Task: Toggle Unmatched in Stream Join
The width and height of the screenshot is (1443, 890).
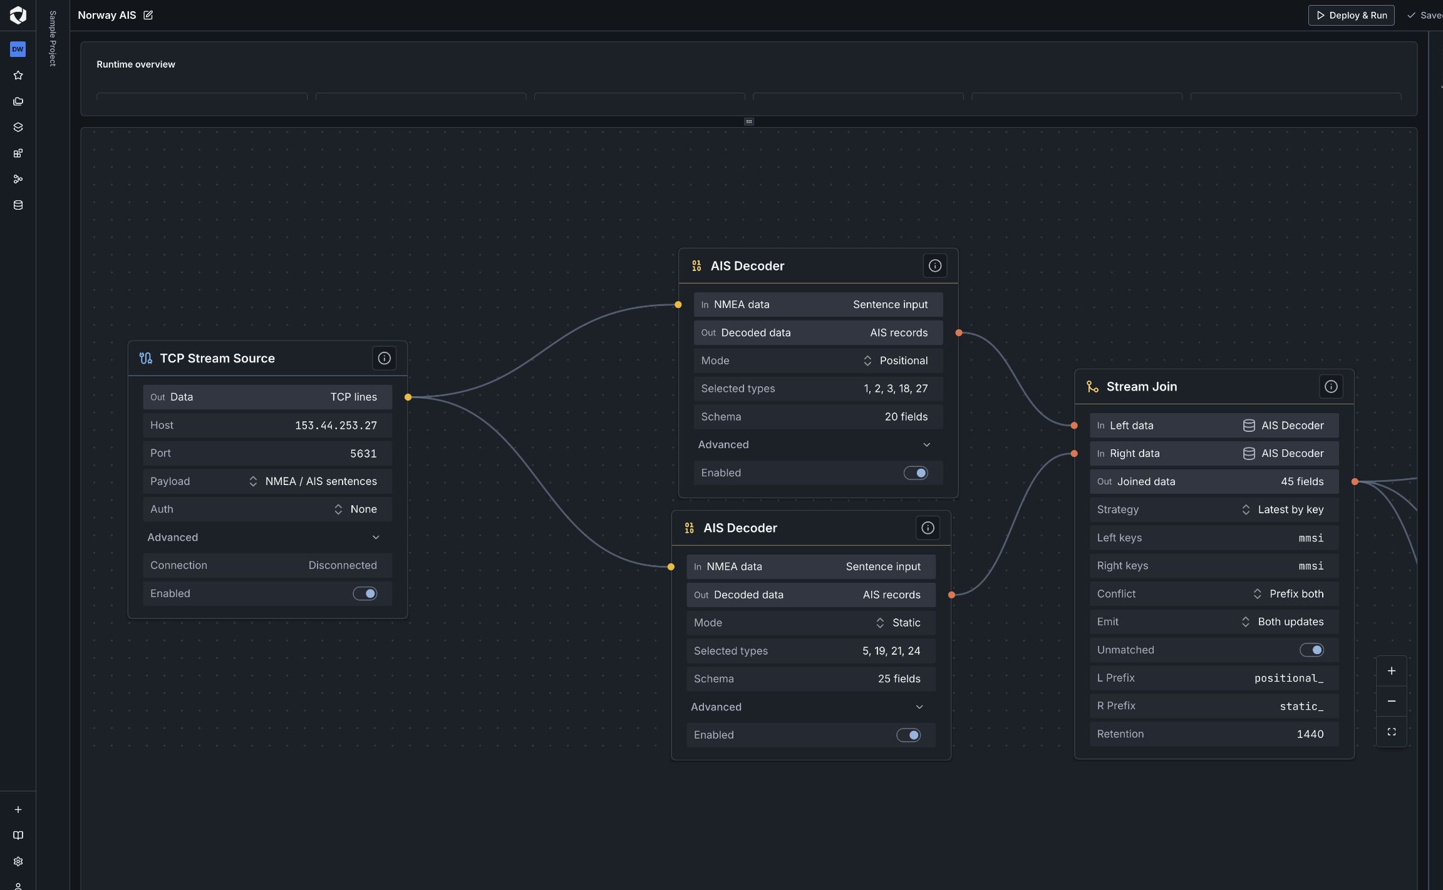Action: [x=1311, y=650]
